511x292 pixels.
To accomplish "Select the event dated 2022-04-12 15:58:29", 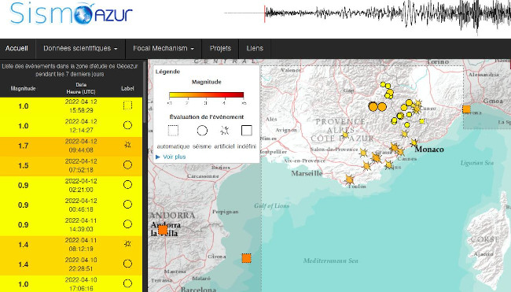I will (71, 106).
